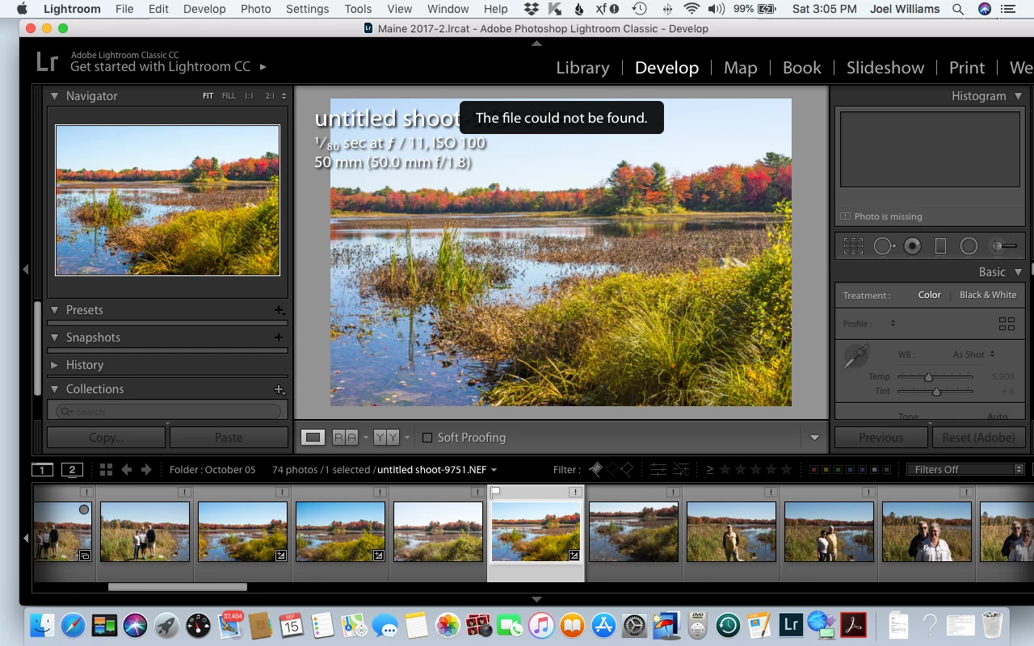1034x646 pixels.
Task: Open the Settings menu
Action: tap(307, 10)
